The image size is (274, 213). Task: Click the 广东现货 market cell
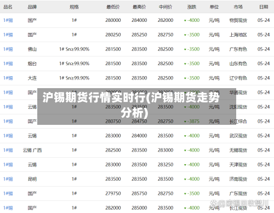pyautogui.click(x=238, y=193)
